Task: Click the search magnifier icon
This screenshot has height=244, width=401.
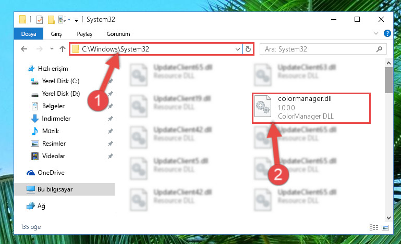Action: pos(379,49)
